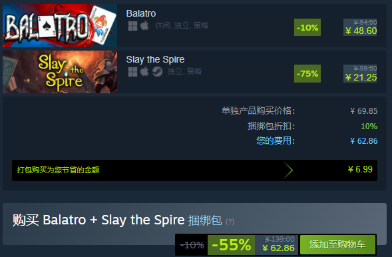
Task: Open the Balatro banner image
Action: tap(60, 25)
